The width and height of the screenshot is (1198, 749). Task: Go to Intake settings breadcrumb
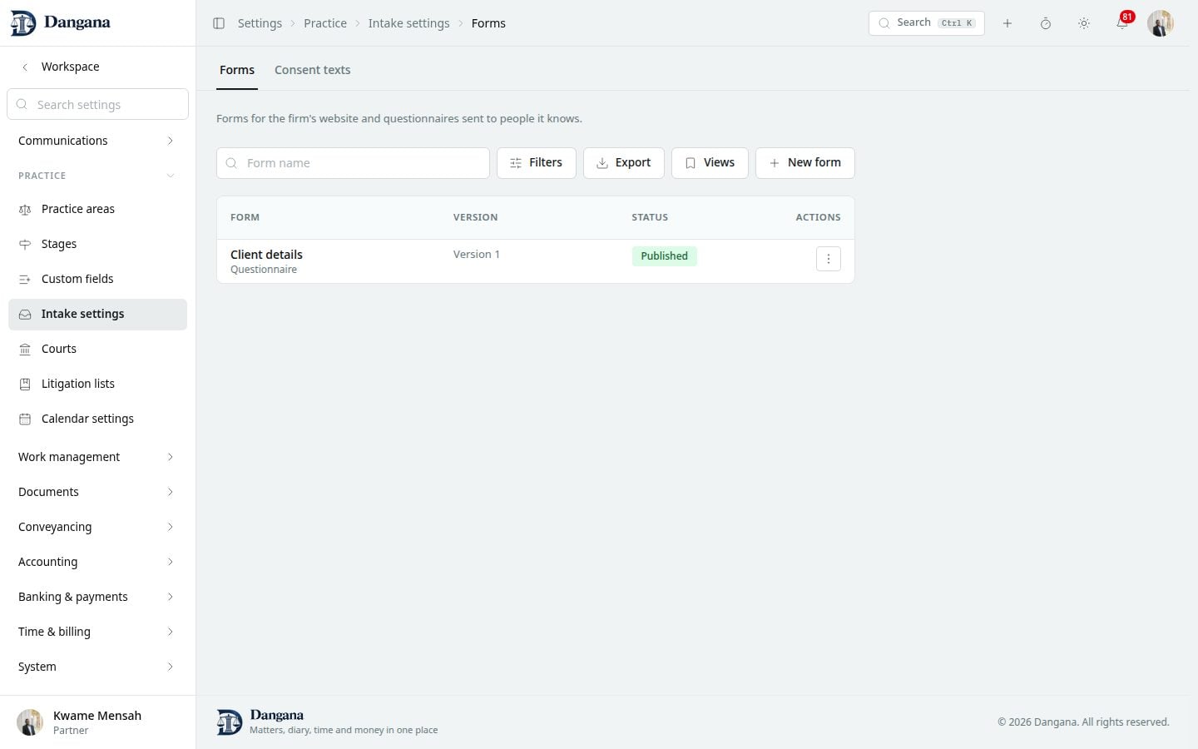click(x=408, y=23)
